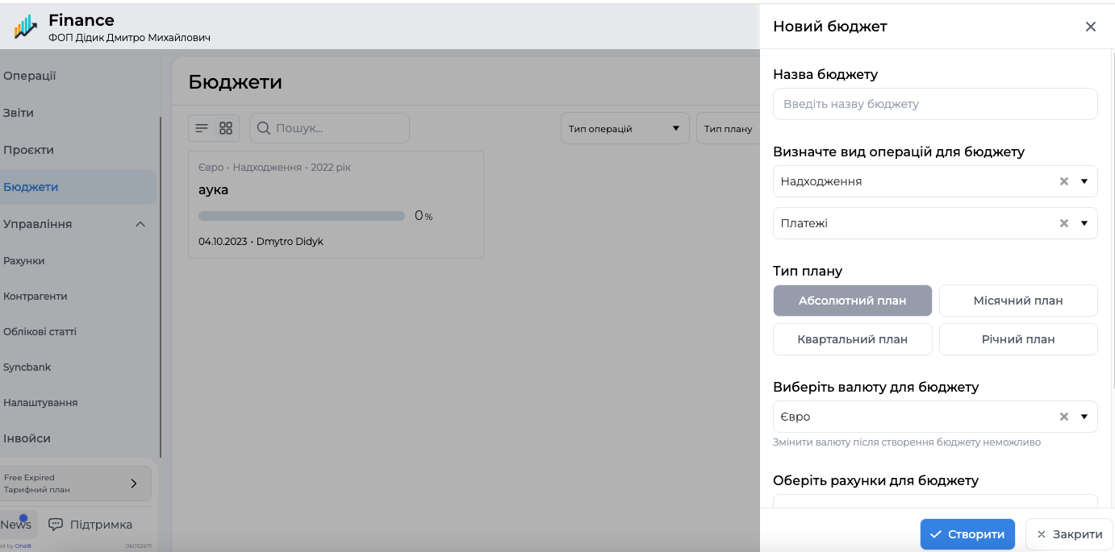Viewport: 1115px width, 552px height.
Task: Close the Новий бюджет panel with X
Action: (x=1091, y=27)
